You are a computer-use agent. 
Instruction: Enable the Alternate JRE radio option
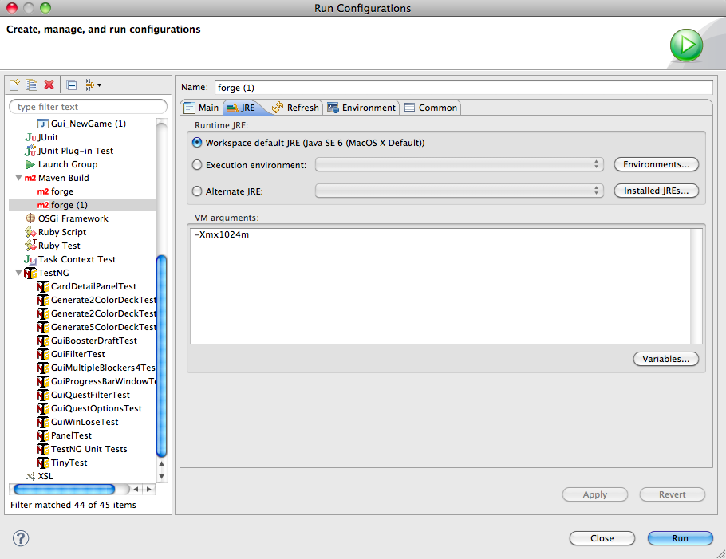197,191
